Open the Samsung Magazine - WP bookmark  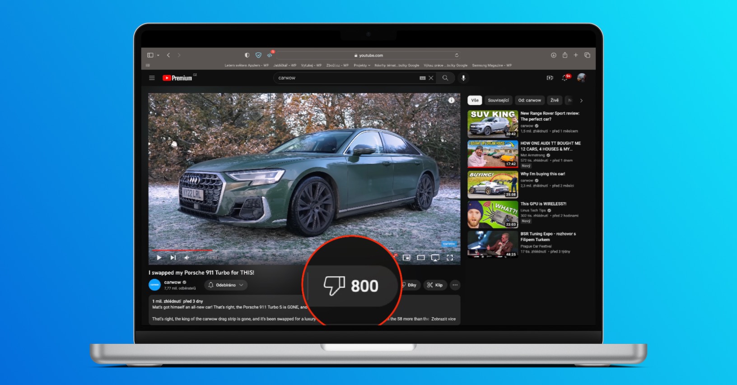click(x=492, y=65)
